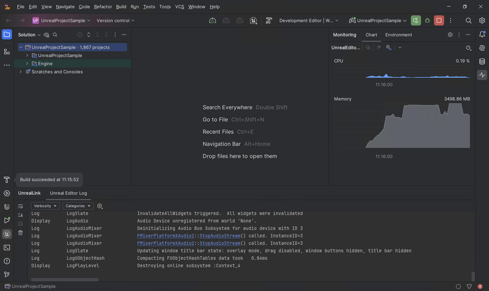The height and width of the screenshot is (291, 489).
Task: Click the Build Solution hammer toolbar icon
Action: tap(269, 21)
